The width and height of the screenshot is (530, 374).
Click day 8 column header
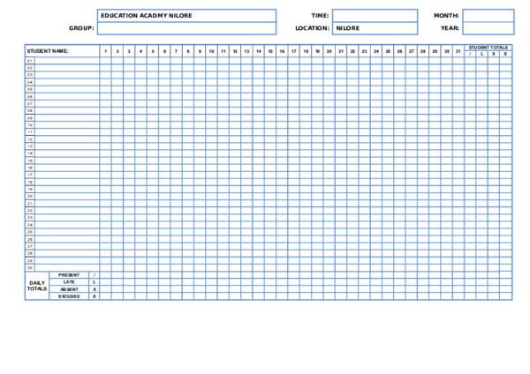[x=188, y=51]
